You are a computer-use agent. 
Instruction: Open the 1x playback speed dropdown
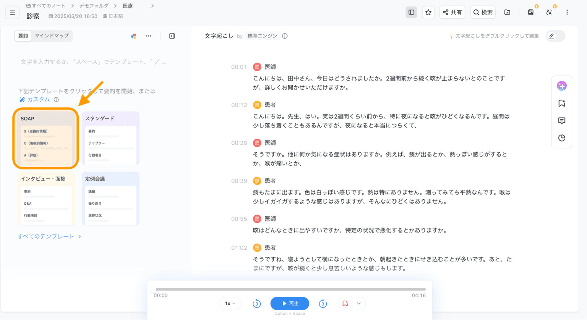[x=230, y=304]
